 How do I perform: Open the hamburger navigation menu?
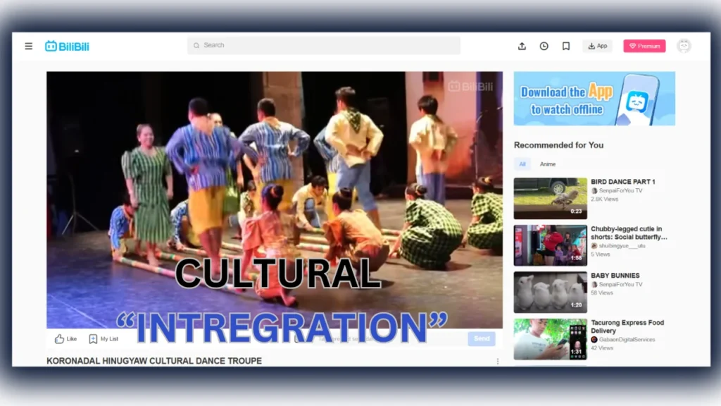pyautogui.click(x=29, y=47)
